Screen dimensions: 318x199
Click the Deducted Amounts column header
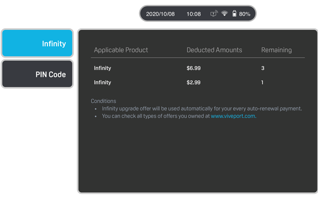pyautogui.click(x=214, y=50)
